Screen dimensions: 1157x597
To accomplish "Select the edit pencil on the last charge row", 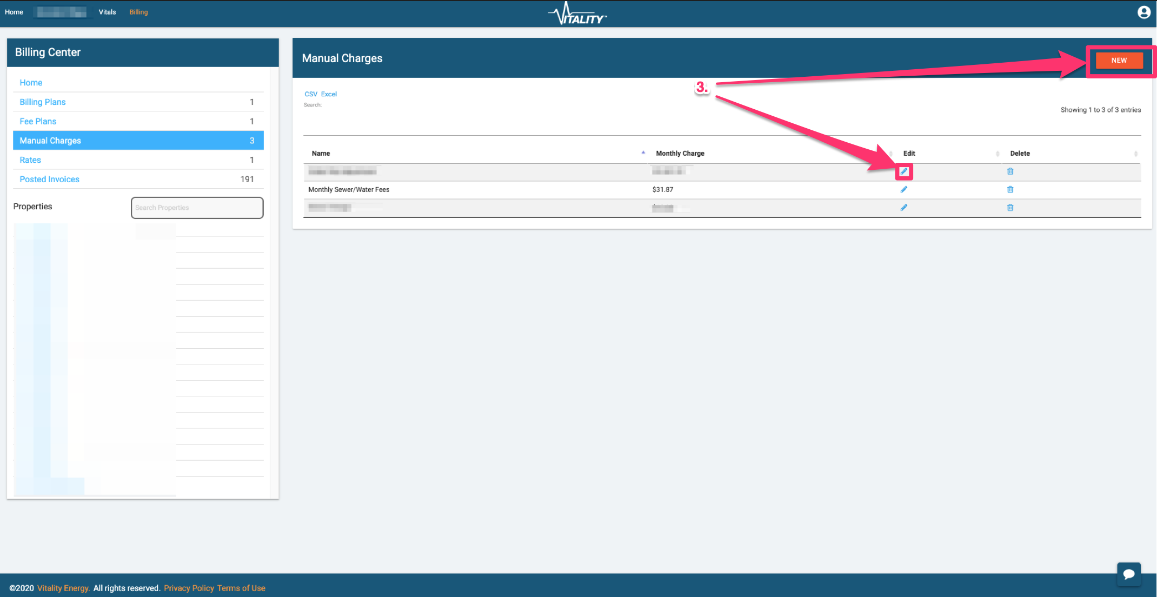I will pyautogui.click(x=904, y=207).
